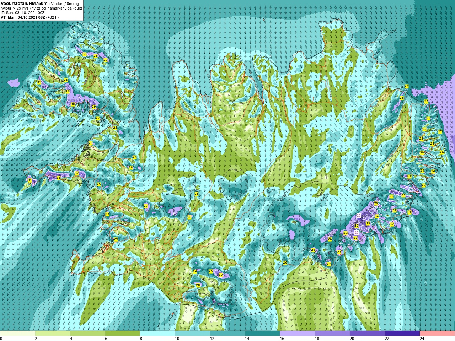Select the light yellow-green 2–4 m/s legend swatch
This screenshot has width=455, height=341.
click(53, 334)
